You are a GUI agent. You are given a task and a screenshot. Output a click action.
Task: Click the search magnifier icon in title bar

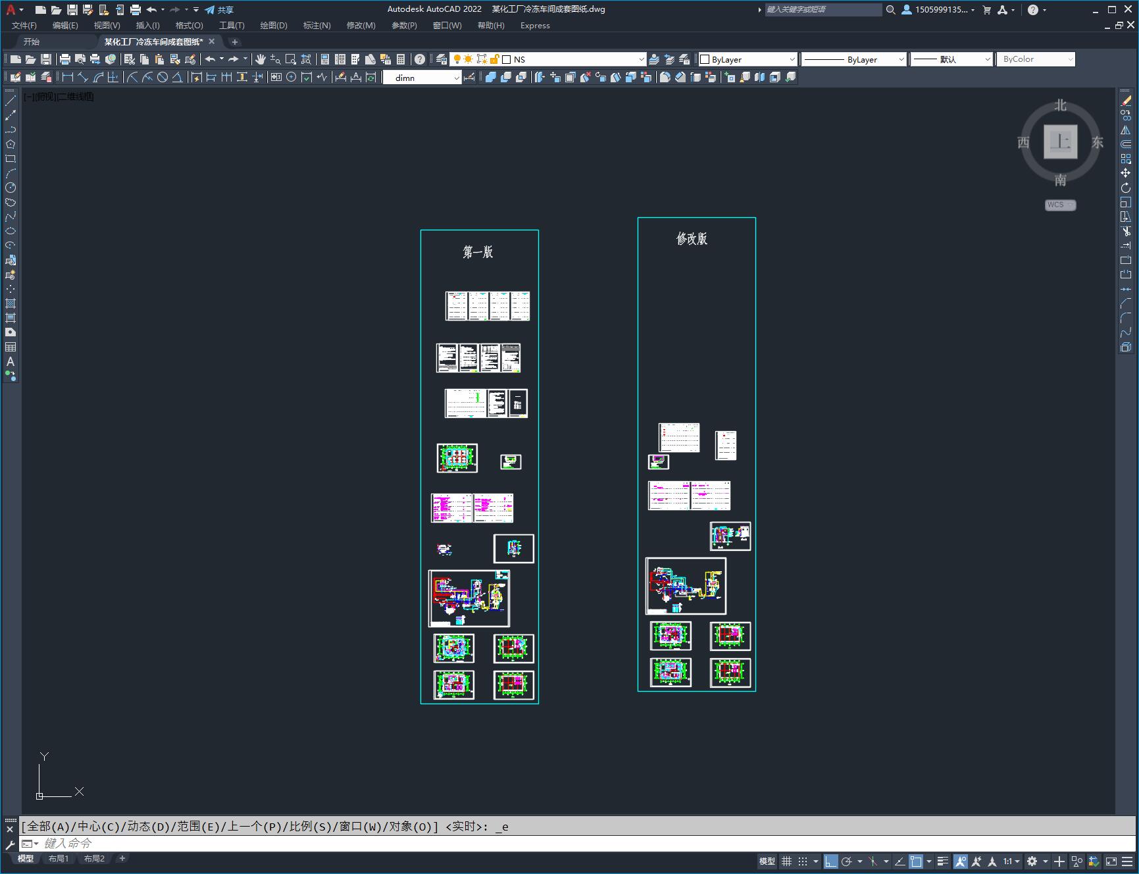890,10
